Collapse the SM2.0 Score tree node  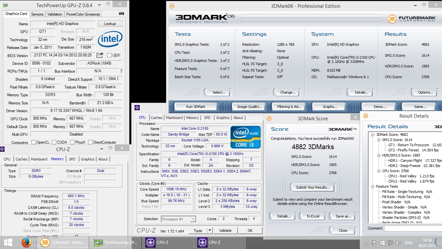379,140
